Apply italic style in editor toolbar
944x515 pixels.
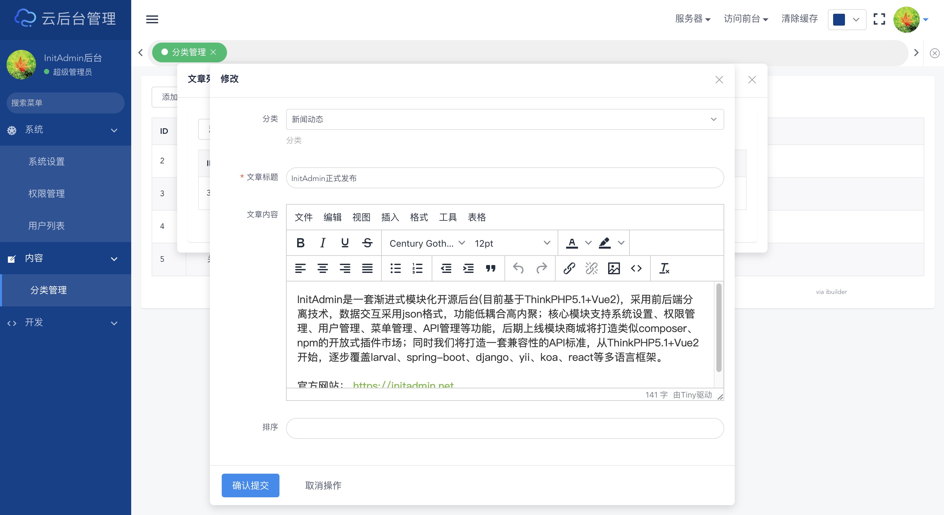322,243
